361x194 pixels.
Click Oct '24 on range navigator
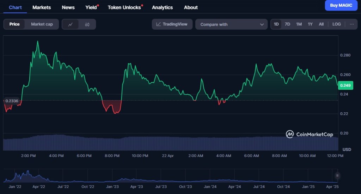click(x=283, y=187)
